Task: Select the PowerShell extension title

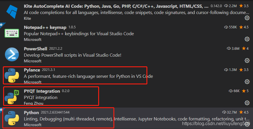Action: point(36,49)
